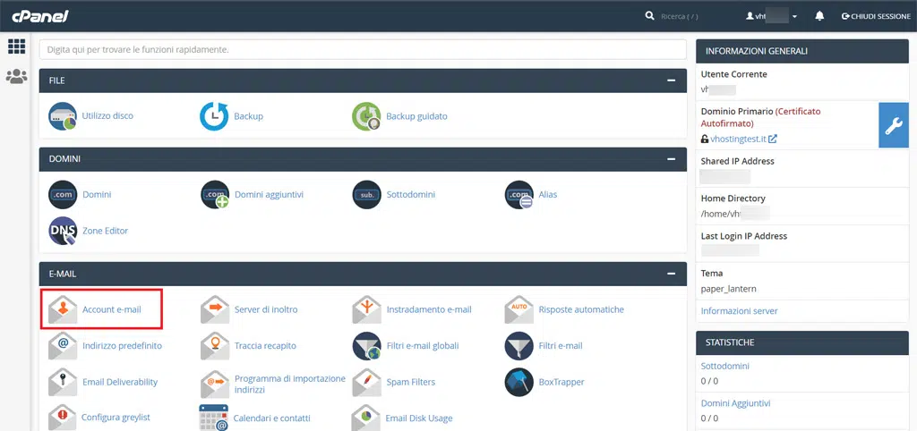Open user management sidebar icon

tap(16, 77)
